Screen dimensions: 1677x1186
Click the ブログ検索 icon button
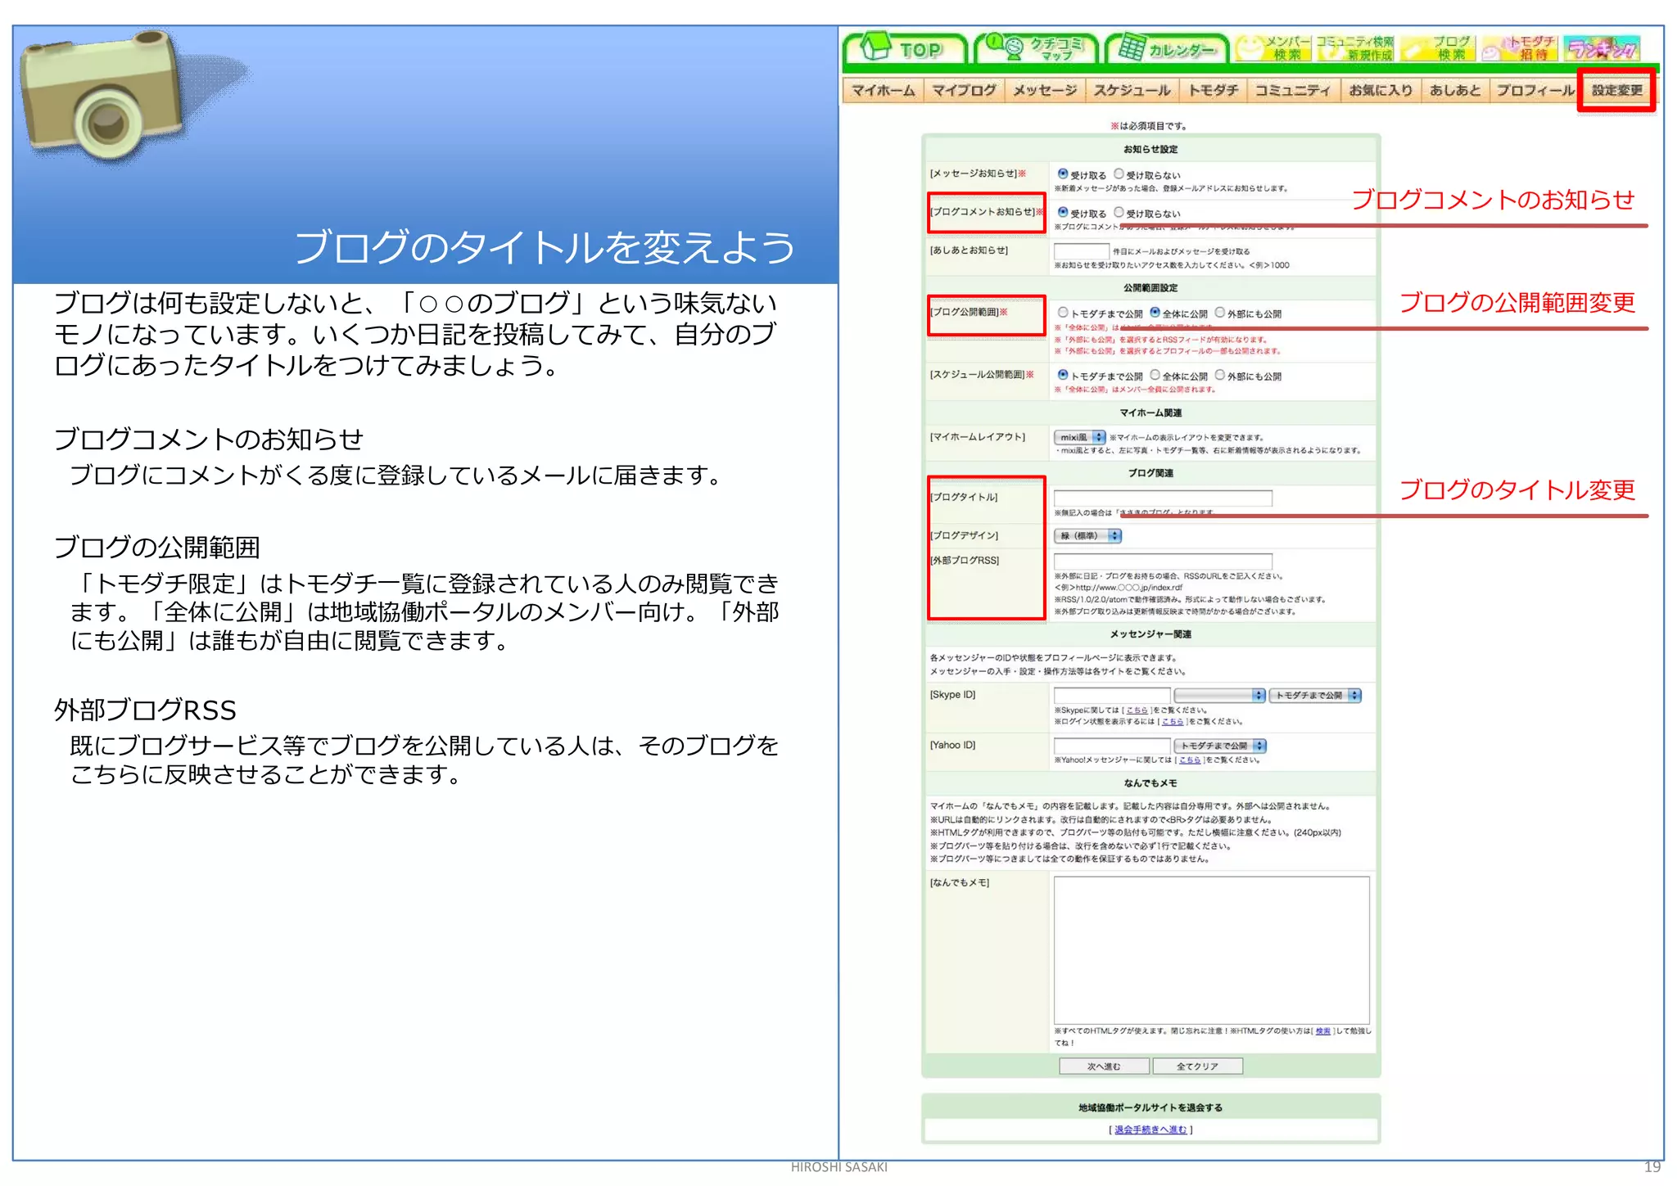click(1438, 48)
